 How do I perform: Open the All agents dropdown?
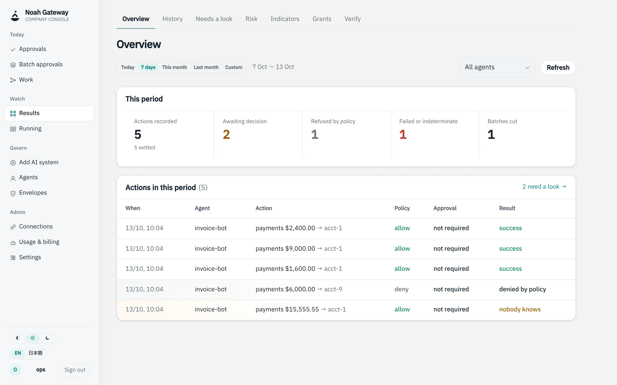497,67
